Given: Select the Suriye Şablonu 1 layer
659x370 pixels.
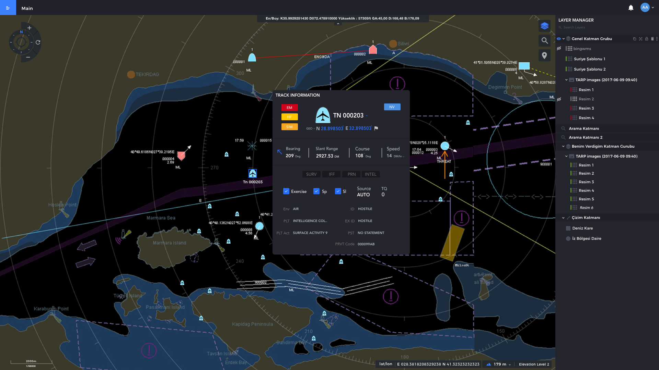Looking at the screenshot, I should (589, 59).
